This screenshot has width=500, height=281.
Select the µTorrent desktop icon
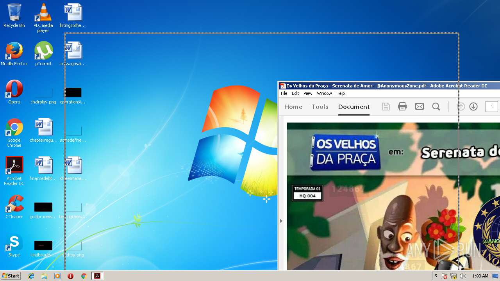[43, 54]
